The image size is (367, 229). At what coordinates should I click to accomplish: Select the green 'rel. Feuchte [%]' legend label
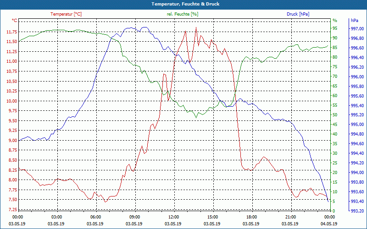click(183, 14)
